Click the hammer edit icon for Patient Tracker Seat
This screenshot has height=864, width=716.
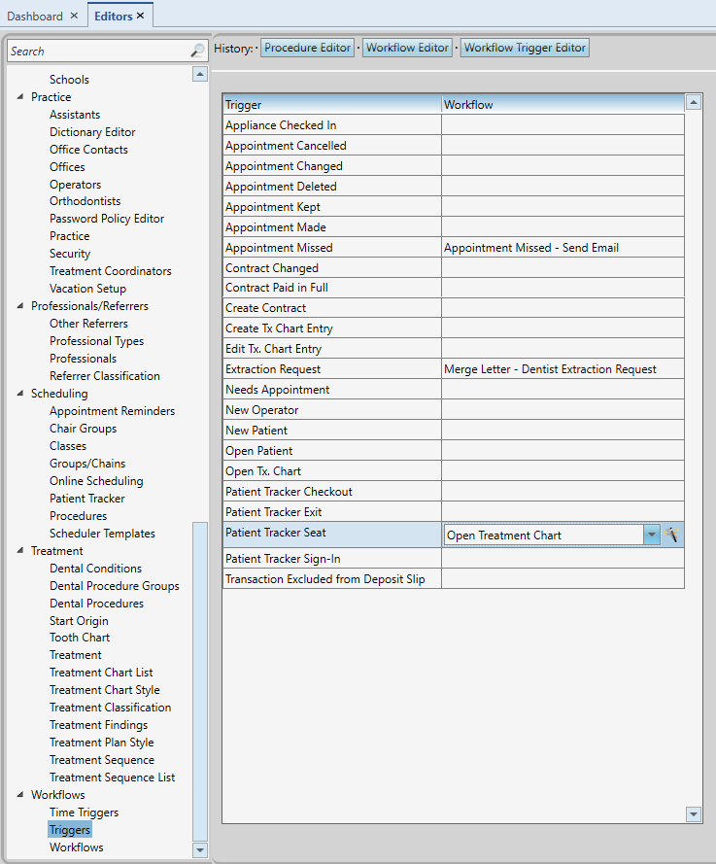(671, 535)
